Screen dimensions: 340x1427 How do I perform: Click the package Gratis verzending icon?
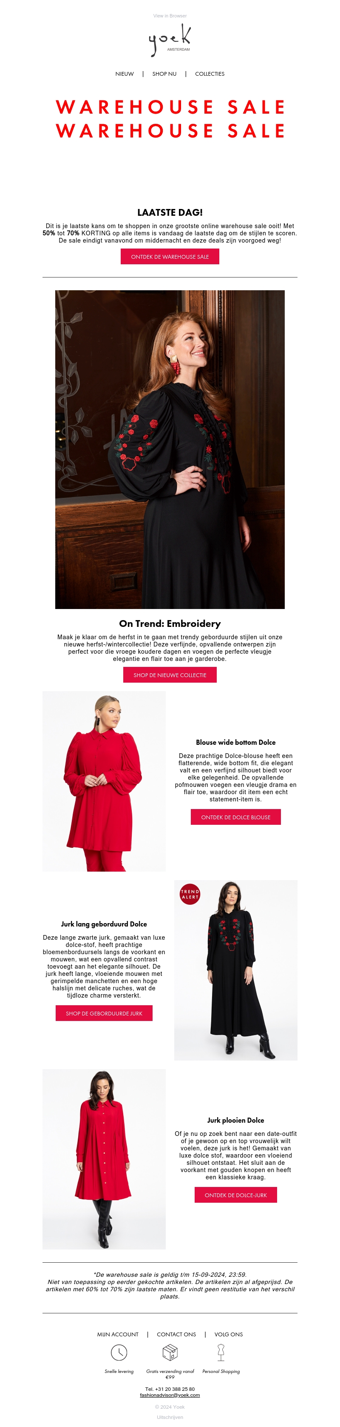tap(170, 1352)
